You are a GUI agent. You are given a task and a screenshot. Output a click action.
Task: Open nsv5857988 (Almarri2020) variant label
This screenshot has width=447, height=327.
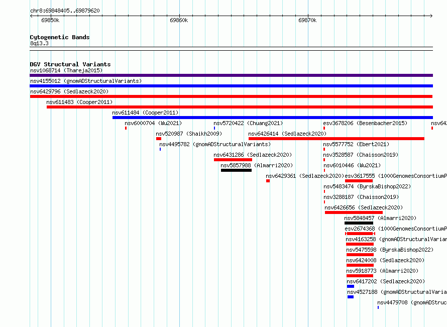pyautogui.click(x=257, y=165)
